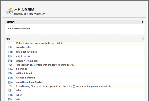
Task: Click question 1 text about the doctor
Action: coord(39,43)
